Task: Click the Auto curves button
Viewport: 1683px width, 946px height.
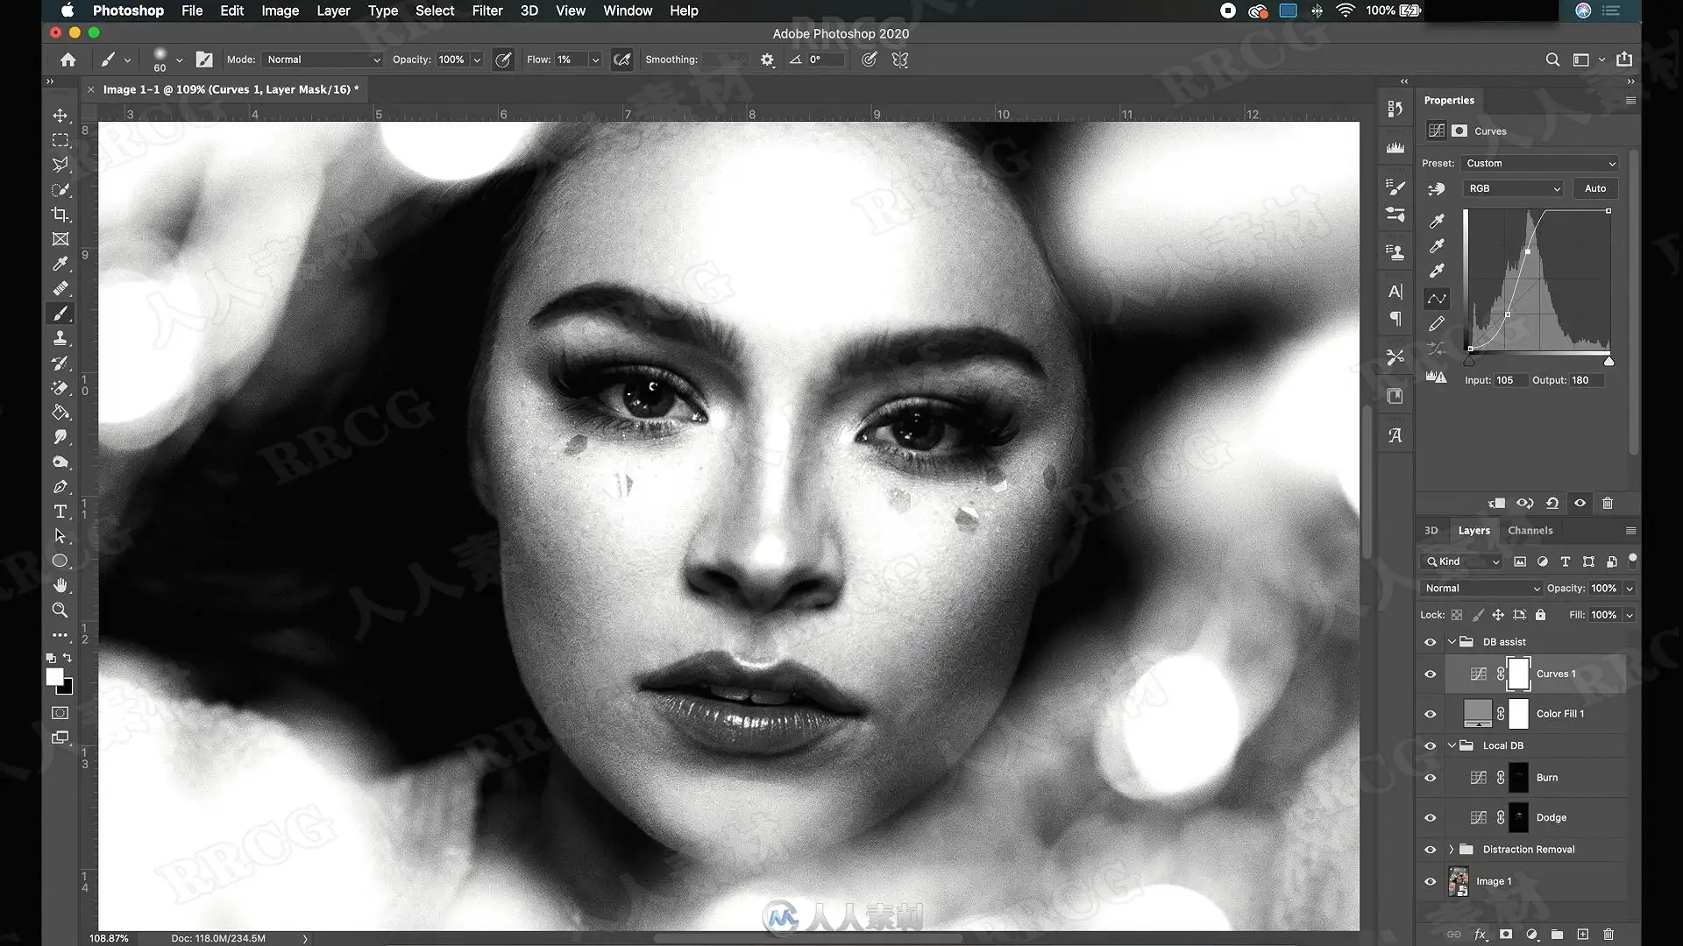Action: coord(1594,188)
